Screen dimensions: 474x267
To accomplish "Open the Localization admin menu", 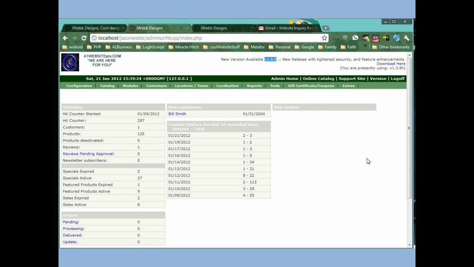I will [x=227, y=86].
